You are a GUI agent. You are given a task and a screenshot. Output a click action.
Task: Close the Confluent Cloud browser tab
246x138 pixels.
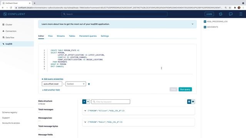pyautogui.click(x=30, y=3)
